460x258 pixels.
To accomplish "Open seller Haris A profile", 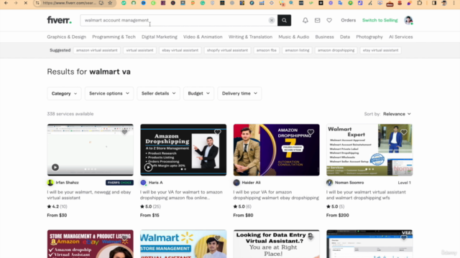I will tap(155, 183).
